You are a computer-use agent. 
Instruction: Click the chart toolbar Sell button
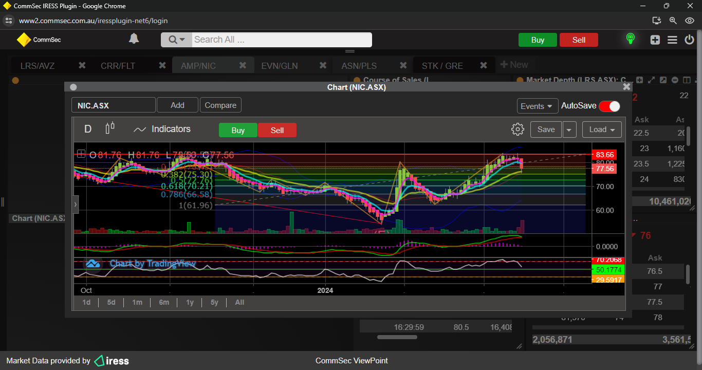click(277, 130)
